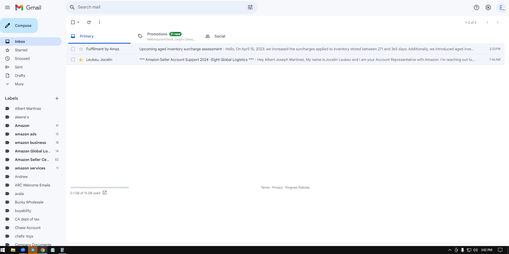This screenshot has height=254, width=509.
Task: Open the amazon services label
Action: pyautogui.click(x=31, y=168)
